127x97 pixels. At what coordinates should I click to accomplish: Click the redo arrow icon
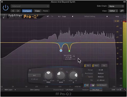click(52, 16)
